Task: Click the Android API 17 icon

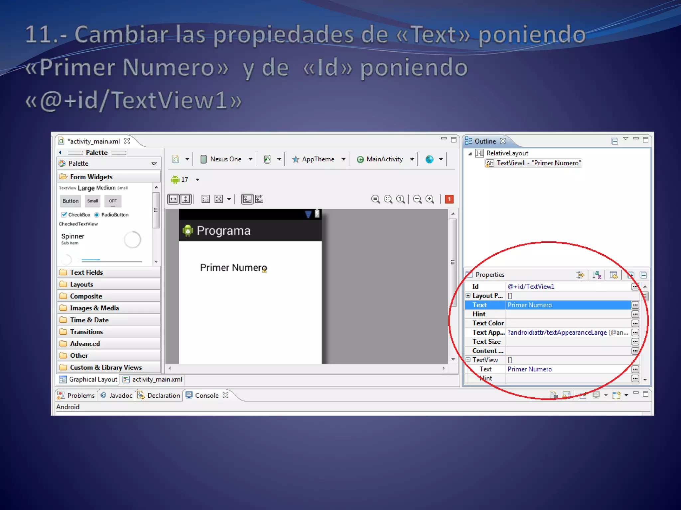Action: point(175,180)
